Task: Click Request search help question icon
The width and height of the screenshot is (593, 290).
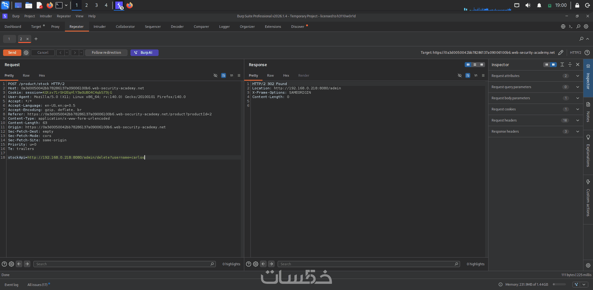Action: [4, 264]
